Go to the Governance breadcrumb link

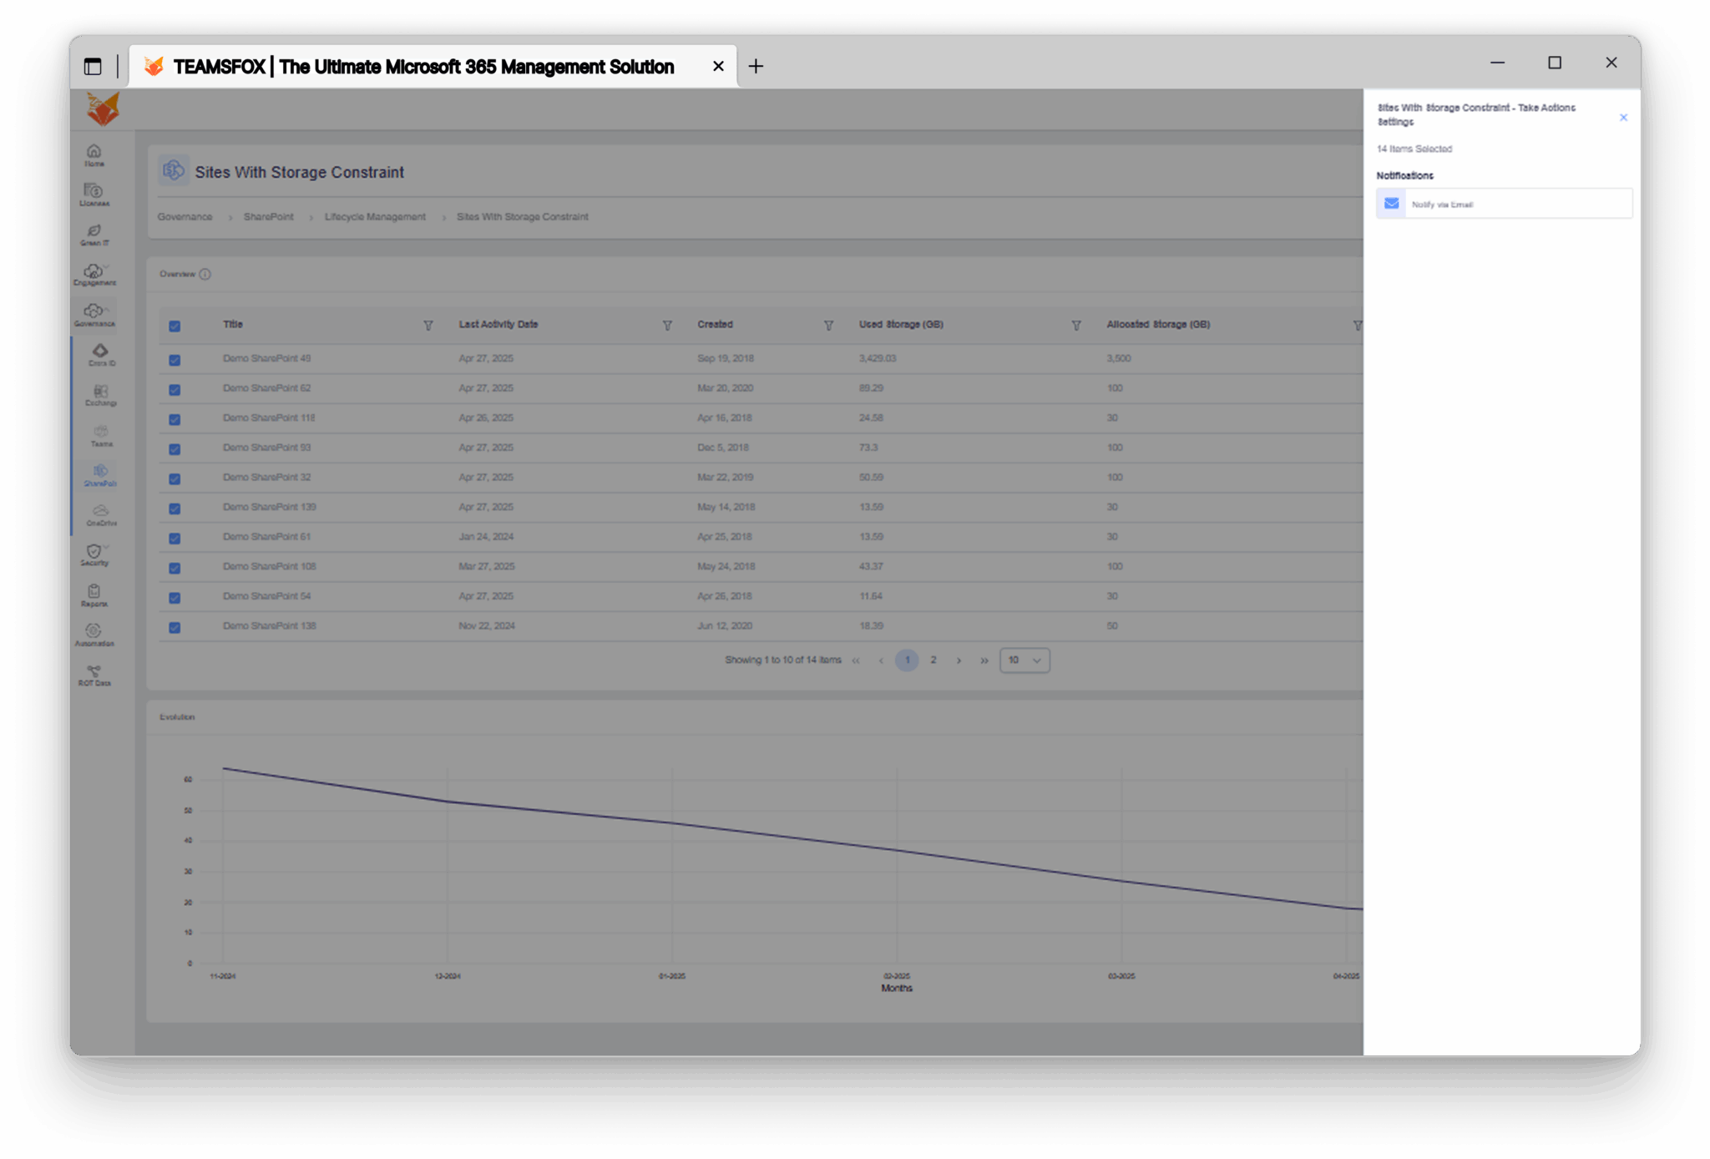click(185, 216)
